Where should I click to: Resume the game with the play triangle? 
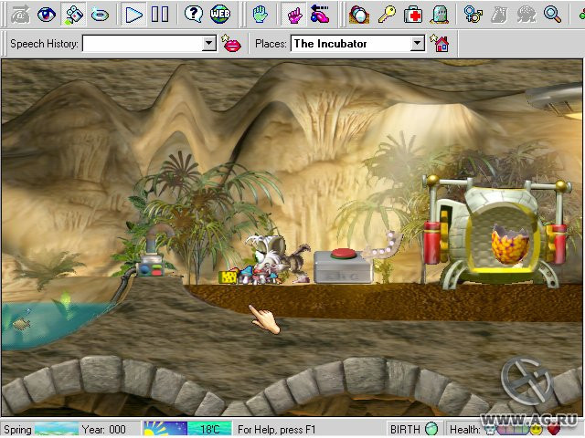pyautogui.click(x=133, y=15)
